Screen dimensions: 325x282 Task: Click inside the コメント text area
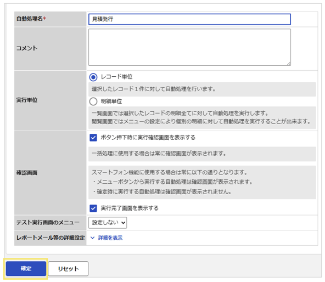point(189,47)
